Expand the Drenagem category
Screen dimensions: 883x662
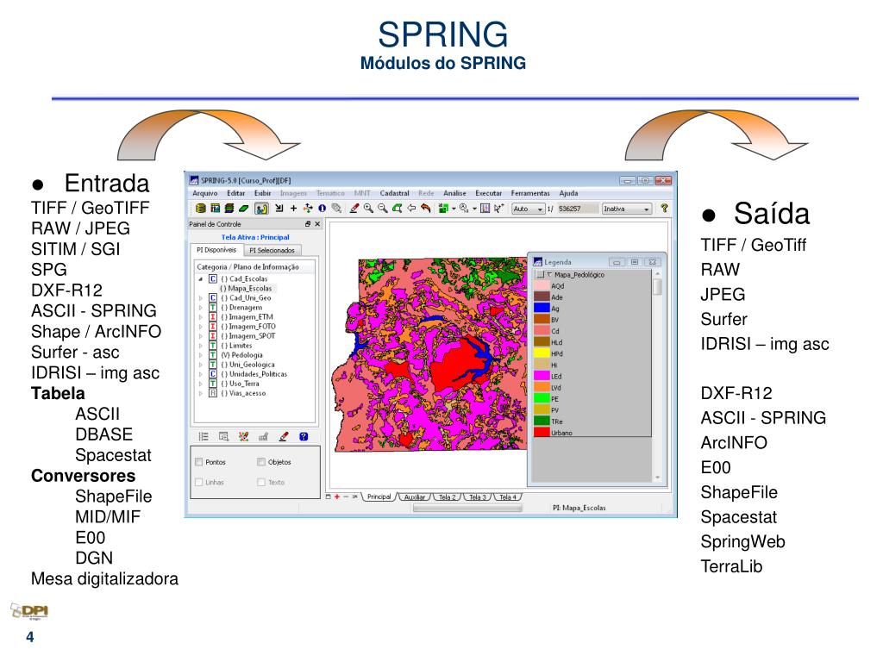(x=200, y=308)
